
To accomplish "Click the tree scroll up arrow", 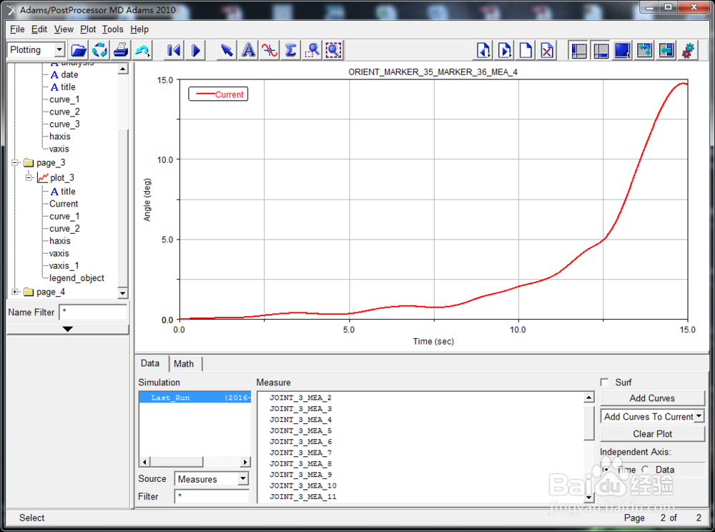I will [x=122, y=69].
